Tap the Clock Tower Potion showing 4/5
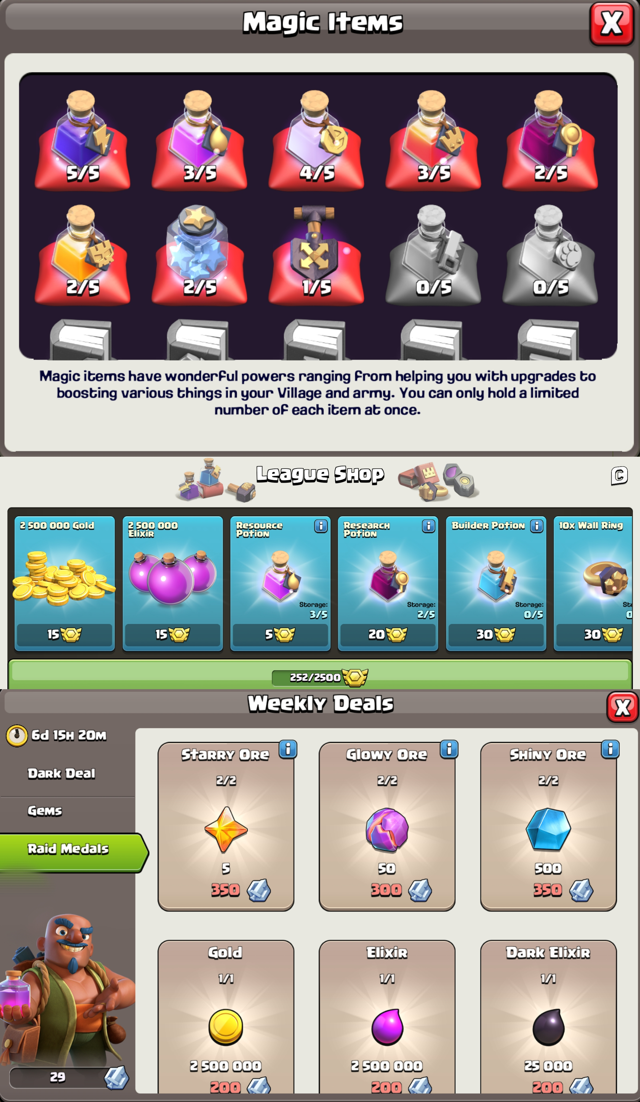Image resolution: width=640 pixels, height=1102 pixels. coord(316,139)
